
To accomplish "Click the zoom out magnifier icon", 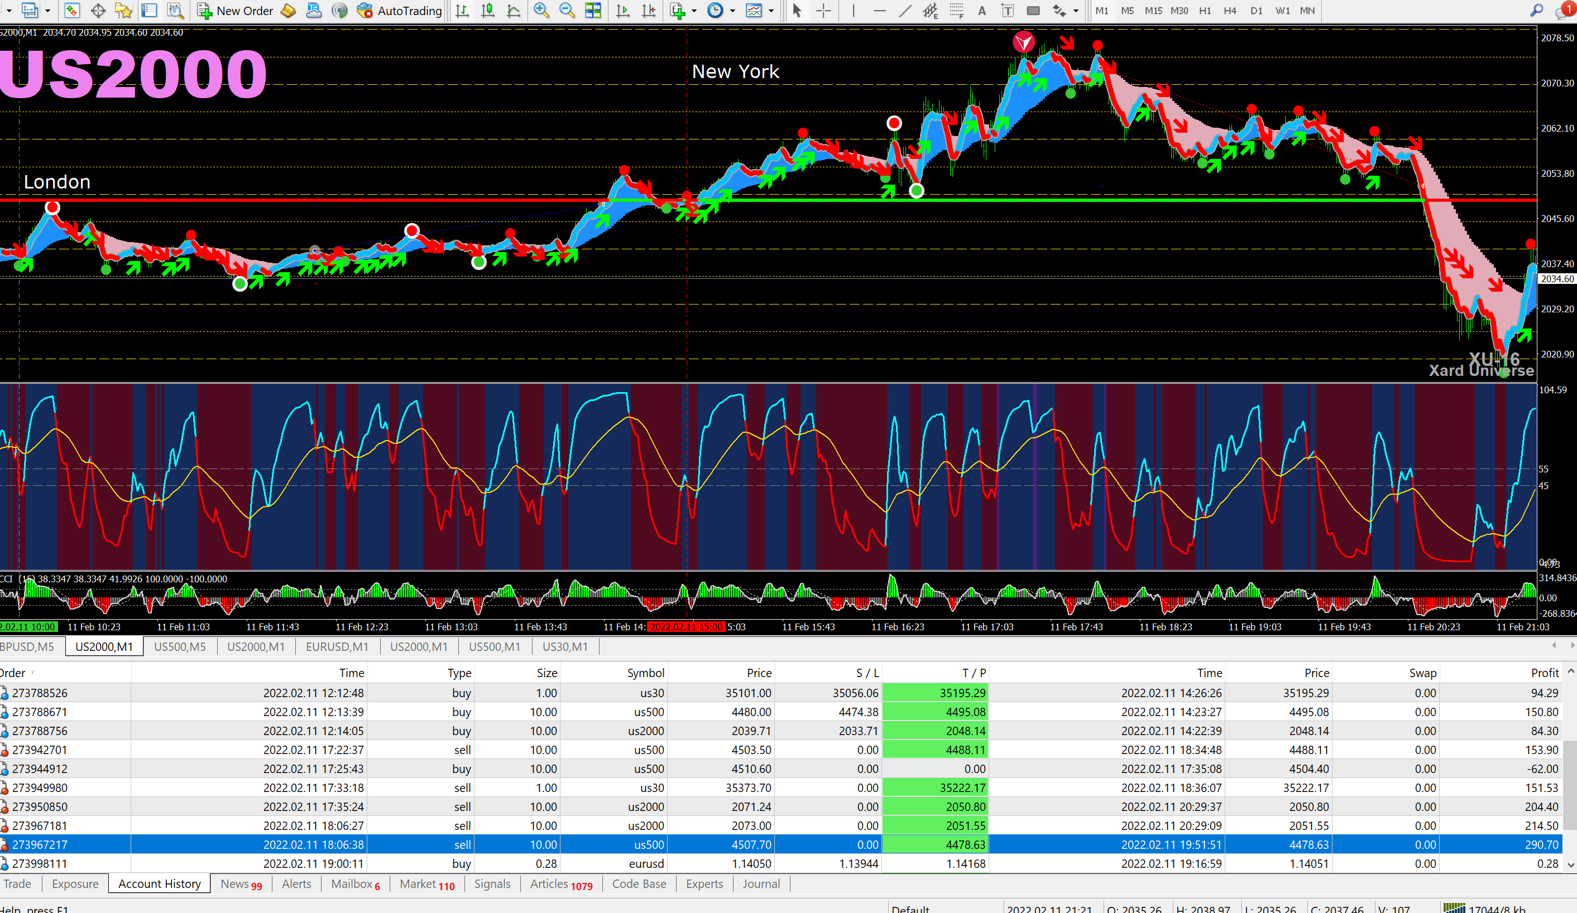I will click(567, 11).
